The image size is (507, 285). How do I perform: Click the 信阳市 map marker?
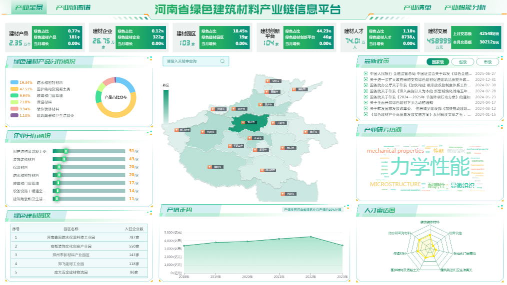pos(283,194)
